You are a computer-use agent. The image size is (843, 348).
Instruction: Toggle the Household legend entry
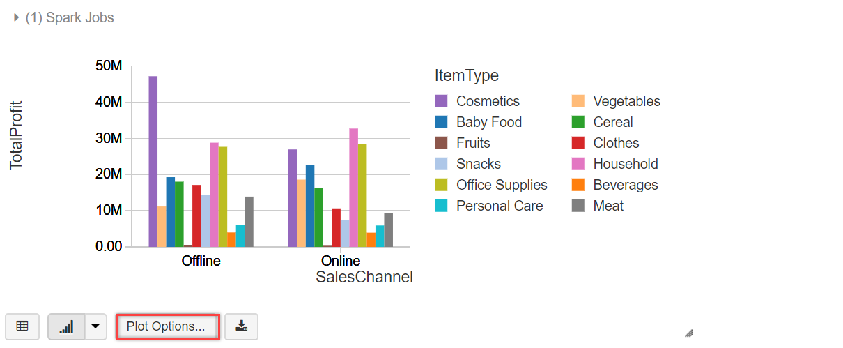[625, 164]
